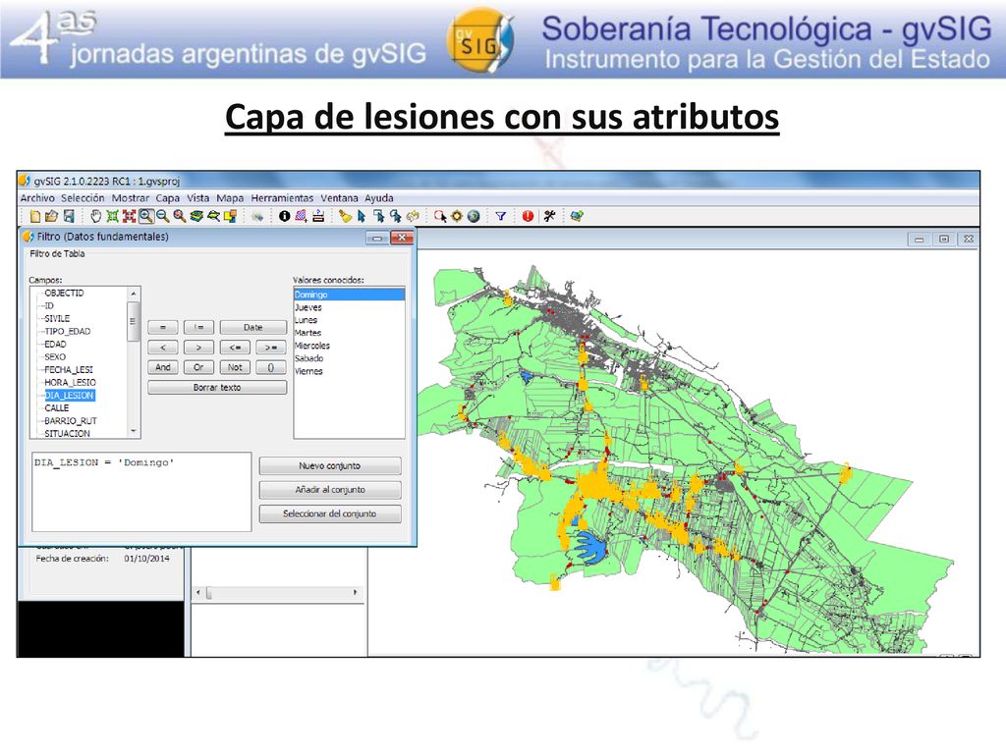Click the parentheses () button
Viewport: 1006px width, 754px height.
271,367
